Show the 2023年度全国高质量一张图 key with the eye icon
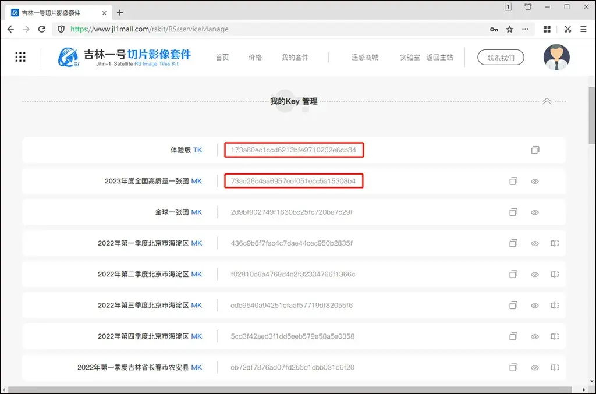 coord(535,181)
